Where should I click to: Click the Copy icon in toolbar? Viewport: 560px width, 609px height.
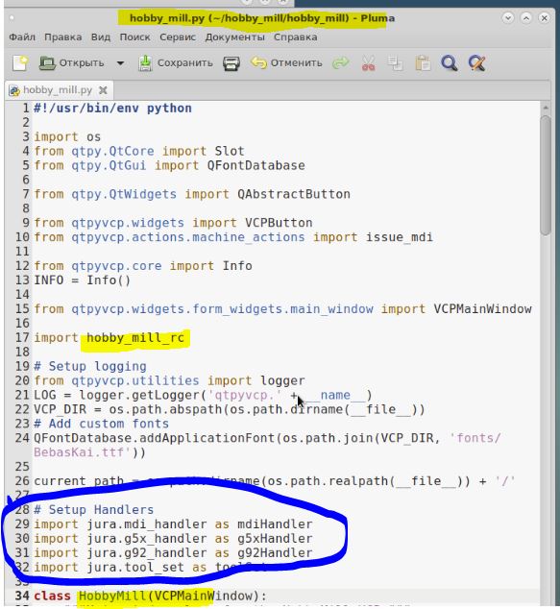[396, 63]
